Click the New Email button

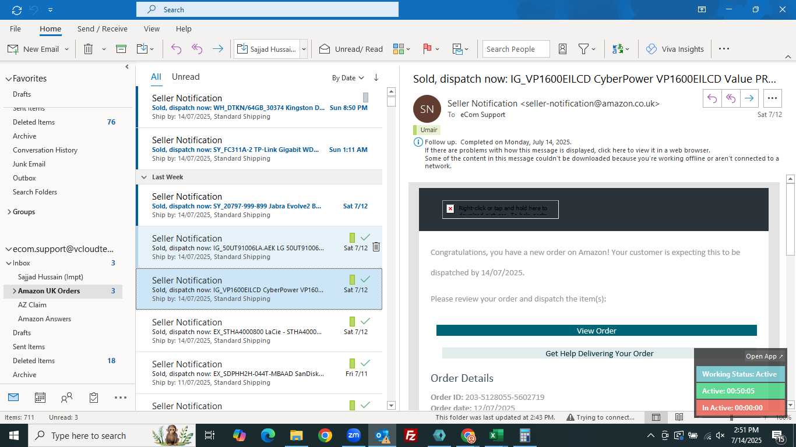33,49
